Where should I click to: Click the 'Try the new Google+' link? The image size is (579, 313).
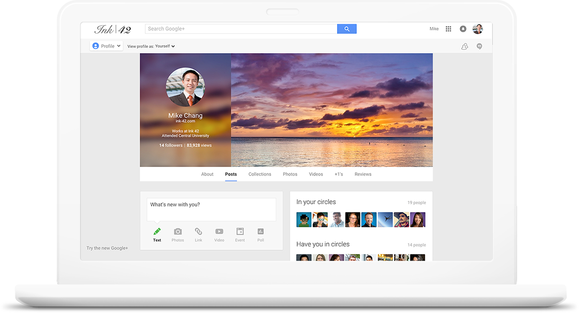[x=107, y=248]
